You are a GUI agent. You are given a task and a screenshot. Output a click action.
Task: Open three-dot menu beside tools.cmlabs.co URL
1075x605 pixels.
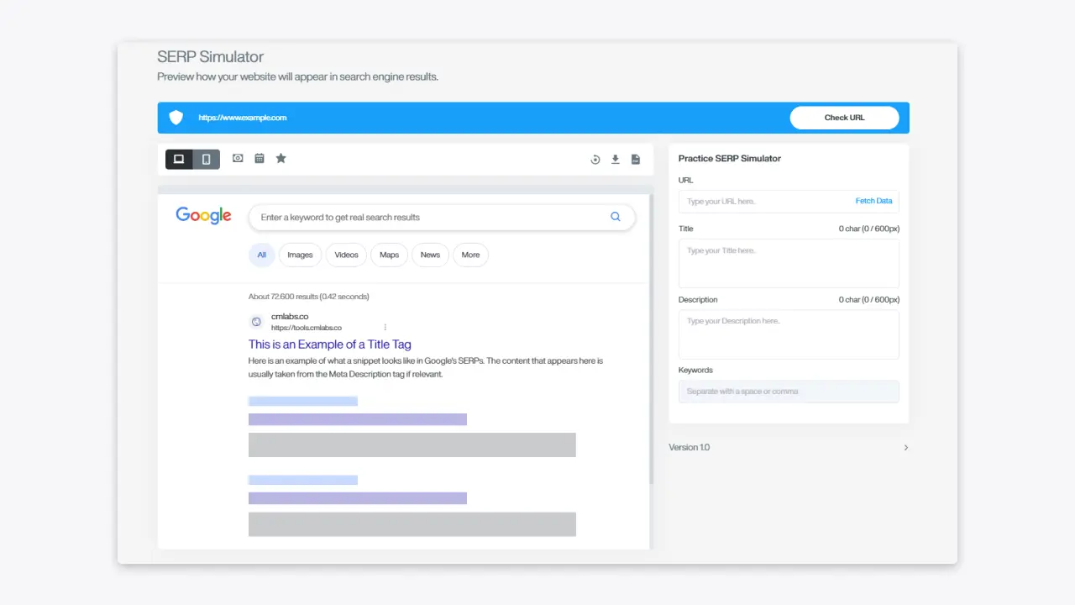coord(385,327)
